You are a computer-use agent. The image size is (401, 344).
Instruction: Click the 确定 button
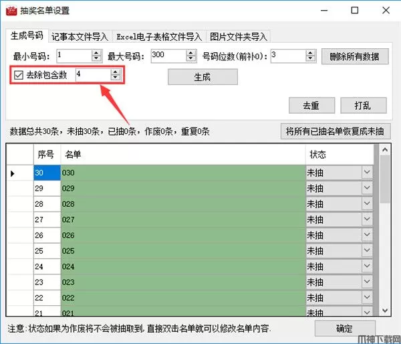point(345,329)
